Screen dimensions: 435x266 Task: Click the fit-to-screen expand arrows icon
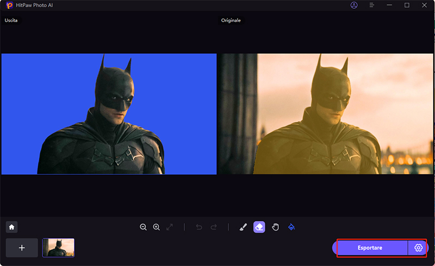[170, 227]
